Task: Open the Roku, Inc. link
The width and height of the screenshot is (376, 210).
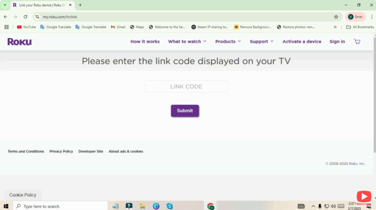Action: click(x=357, y=163)
